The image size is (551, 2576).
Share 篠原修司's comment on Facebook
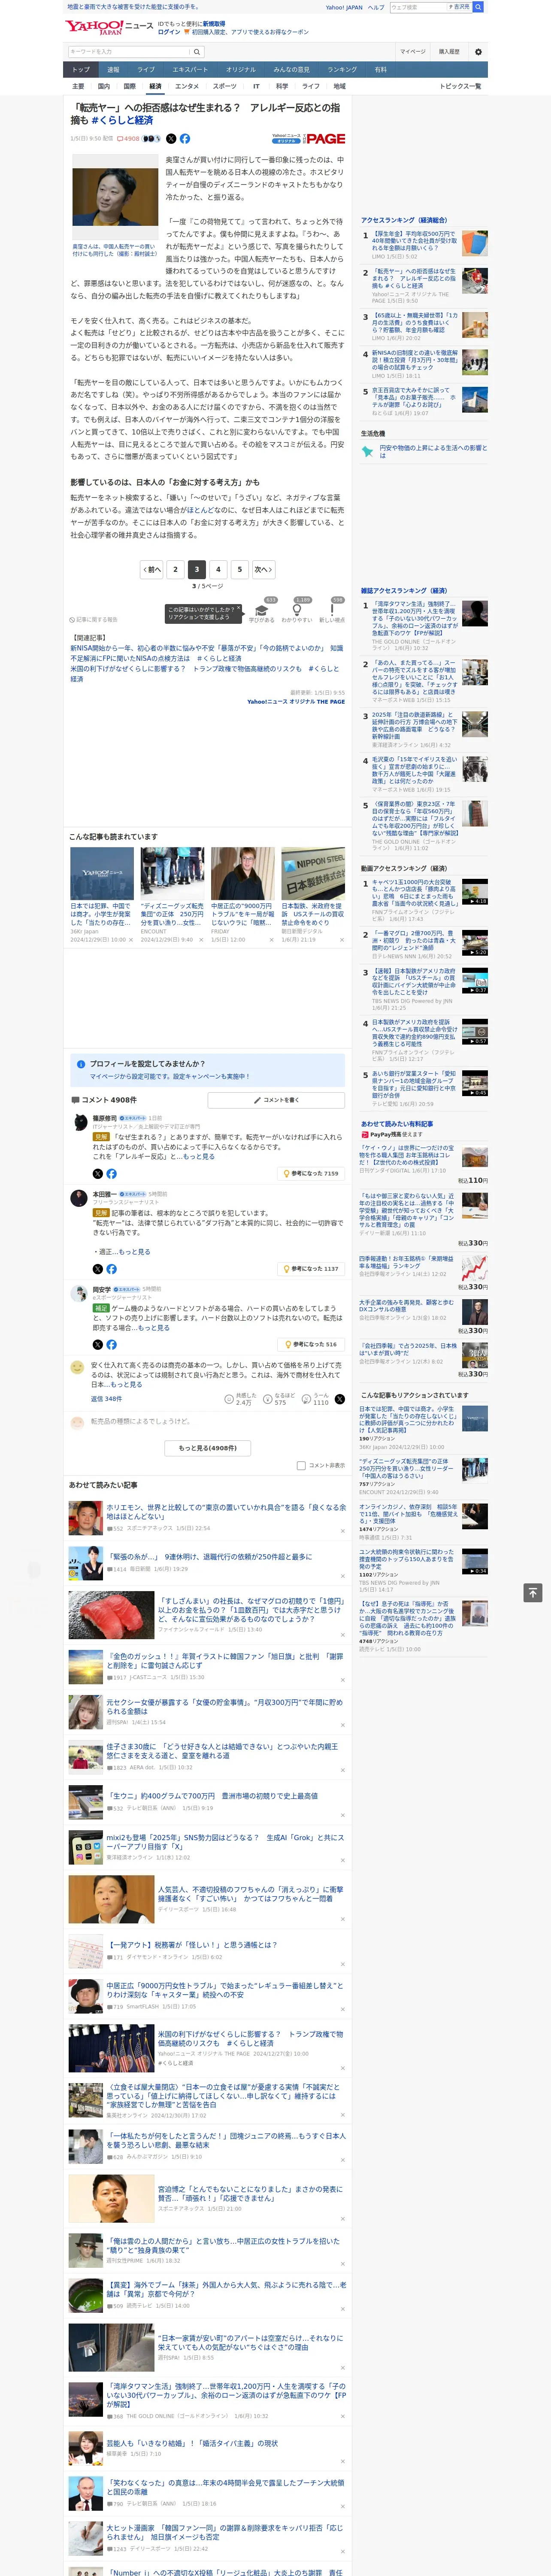111,1173
